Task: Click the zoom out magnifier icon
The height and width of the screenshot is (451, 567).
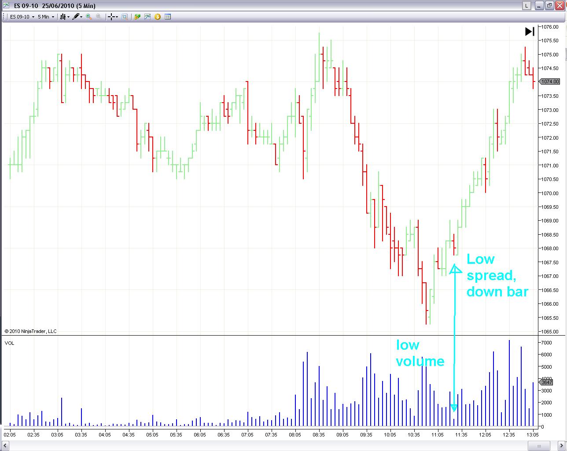Action: pyautogui.click(x=99, y=17)
